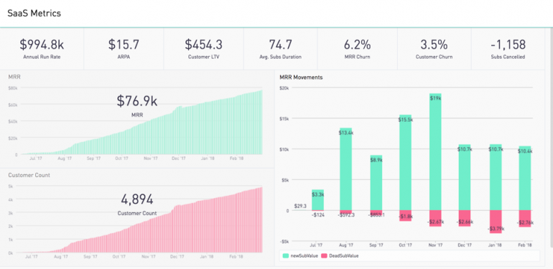
Task: Open the Customer Churn 3.5% tile
Action: tap(434, 49)
